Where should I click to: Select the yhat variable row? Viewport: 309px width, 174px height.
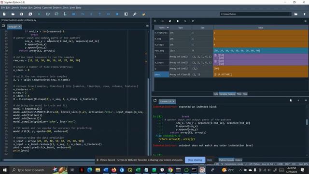231,74
